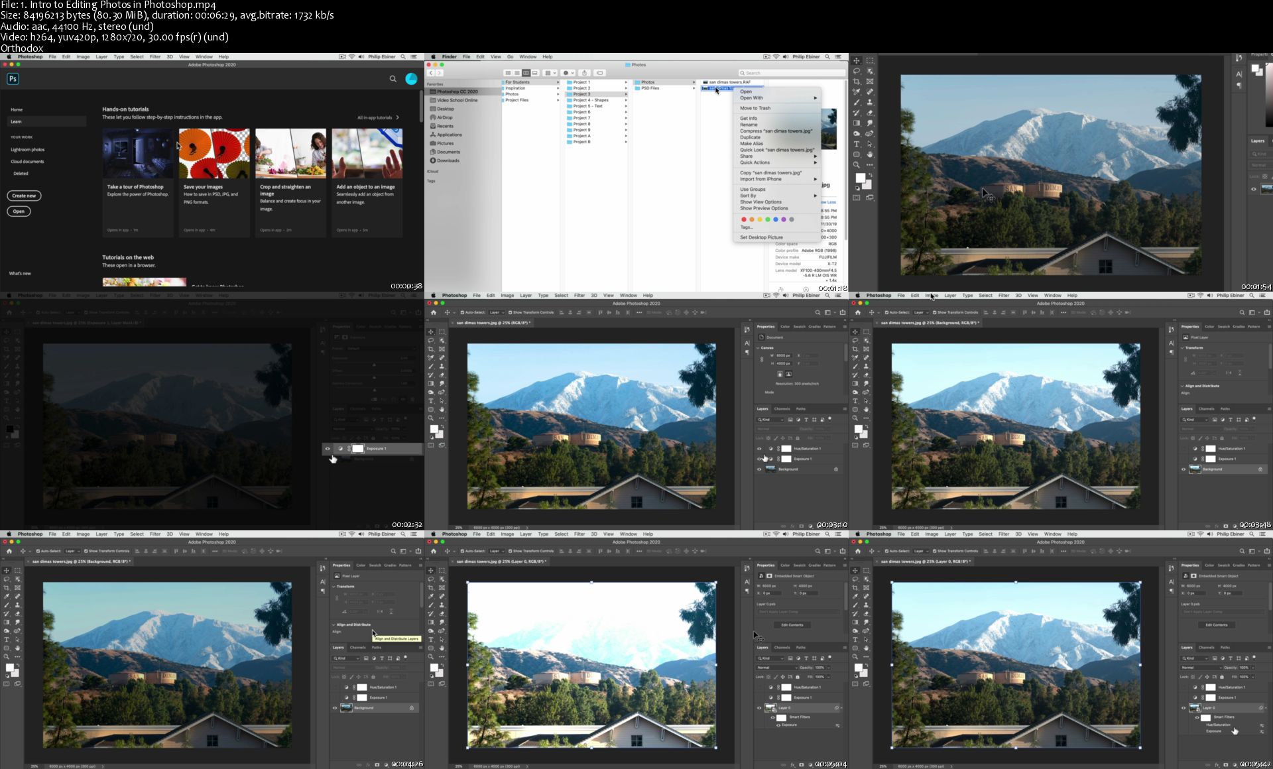Click foreground color swatch in 00:03:10 frame
Viewport: 1273px width, 769px height.
434,429
